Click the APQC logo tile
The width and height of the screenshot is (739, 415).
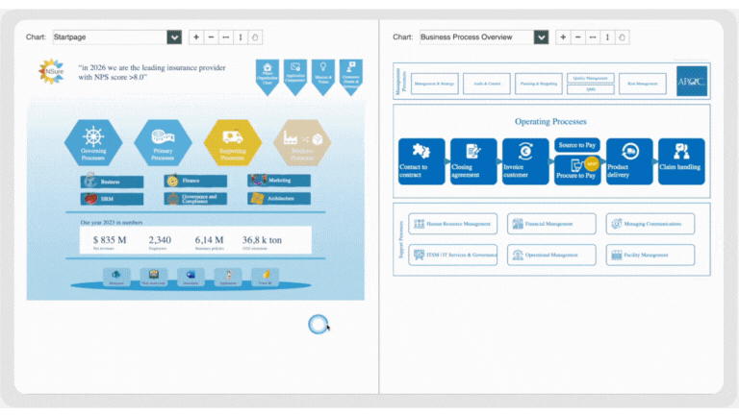691,82
